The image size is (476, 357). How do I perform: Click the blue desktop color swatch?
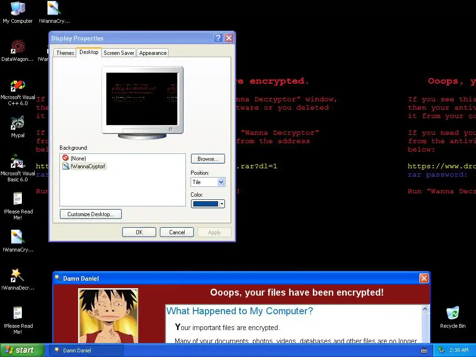click(205, 204)
